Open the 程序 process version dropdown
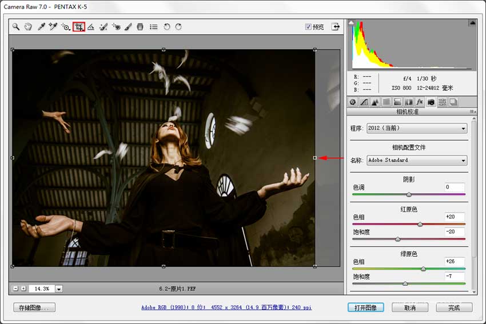This screenshot has width=486, height=324. coord(416,129)
